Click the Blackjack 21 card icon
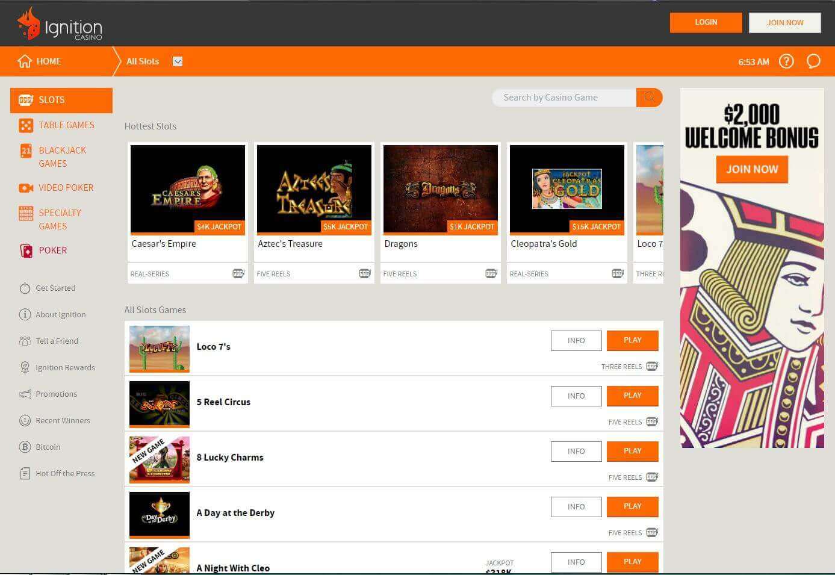 click(x=26, y=151)
